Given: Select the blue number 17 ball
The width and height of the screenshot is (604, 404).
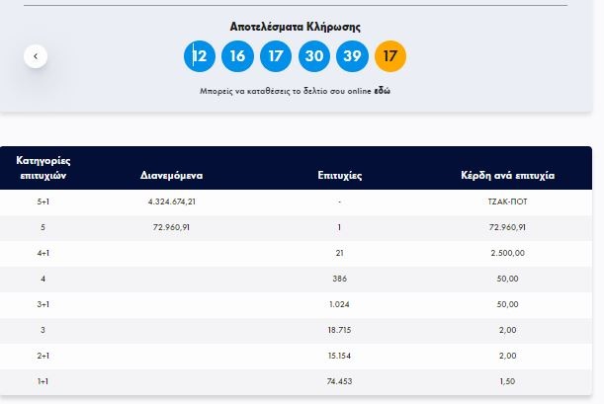Looking at the screenshot, I should tap(276, 56).
